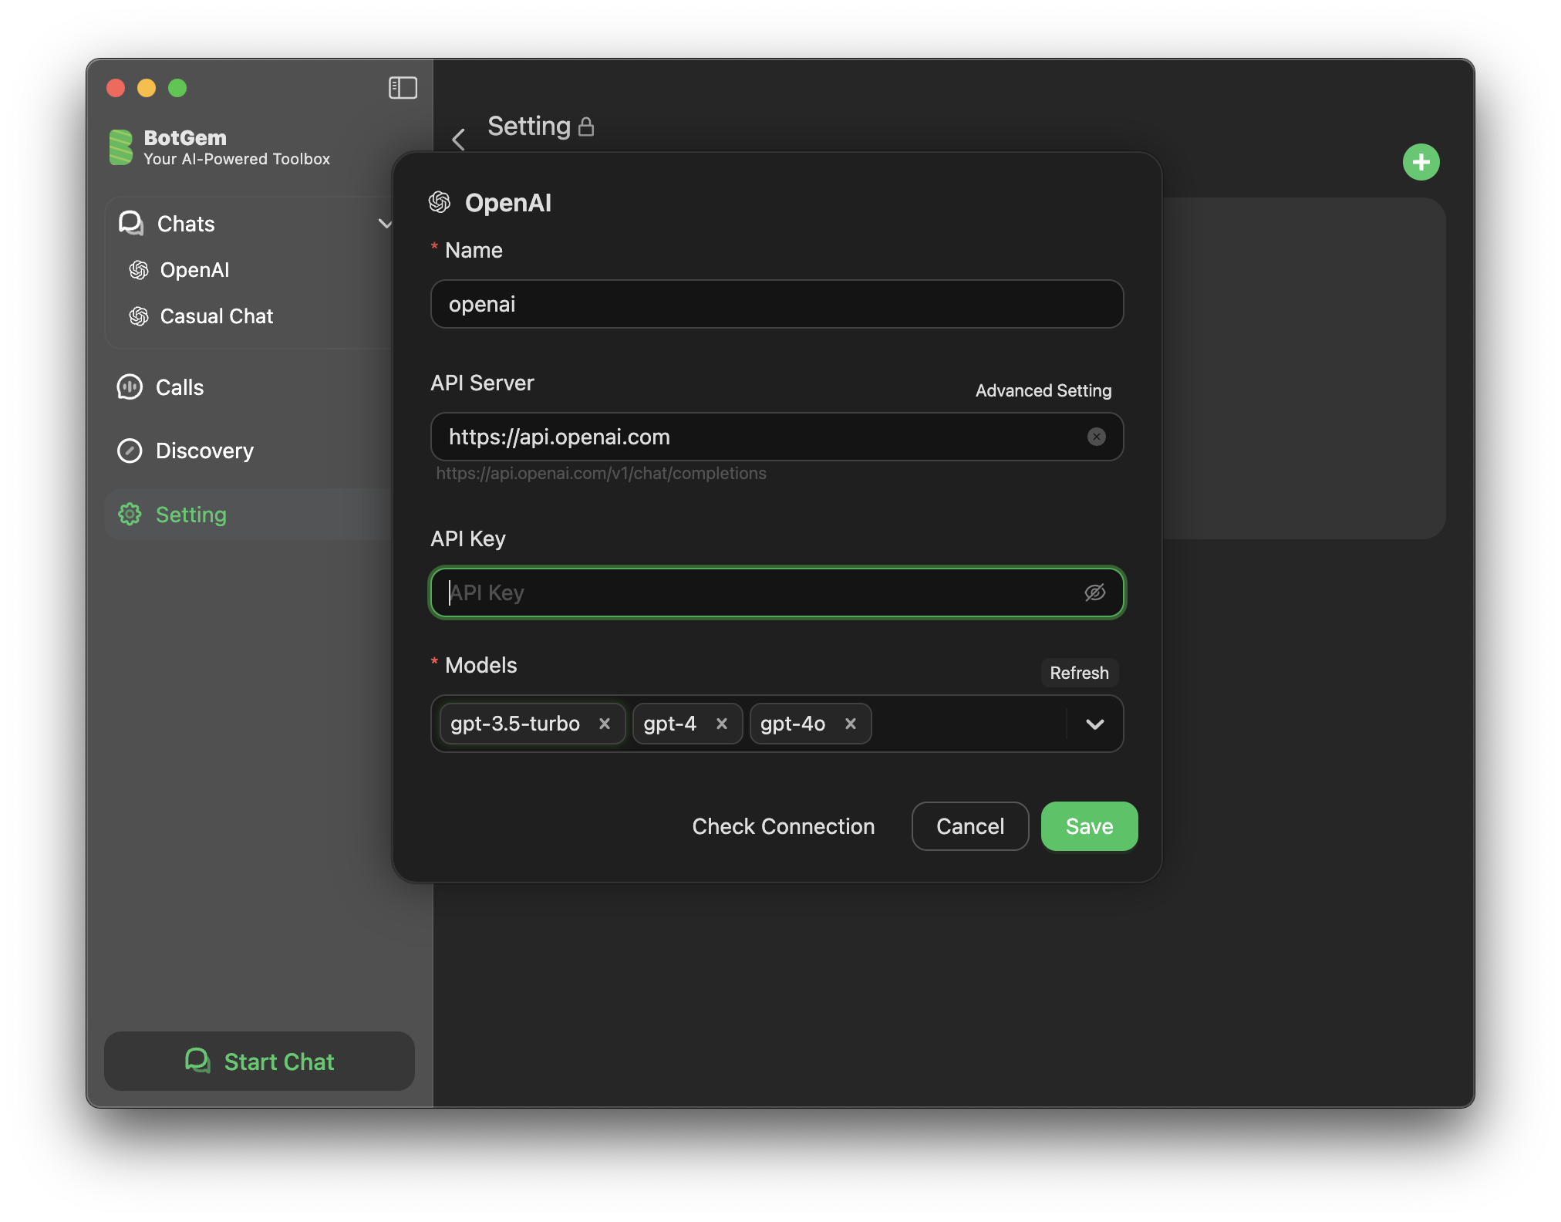Viewport: 1561px width, 1222px height.
Task: Open Advanced Setting link
Action: pyautogui.click(x=1043, y=390)
